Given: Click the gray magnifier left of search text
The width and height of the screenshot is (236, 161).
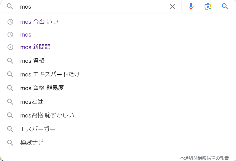Looking at the screenshot, I should click(x=10, y=6).
